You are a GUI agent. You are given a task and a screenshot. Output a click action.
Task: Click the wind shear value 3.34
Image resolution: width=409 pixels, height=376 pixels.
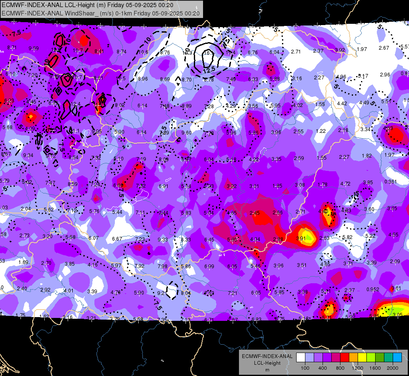(x=366, y=129)
